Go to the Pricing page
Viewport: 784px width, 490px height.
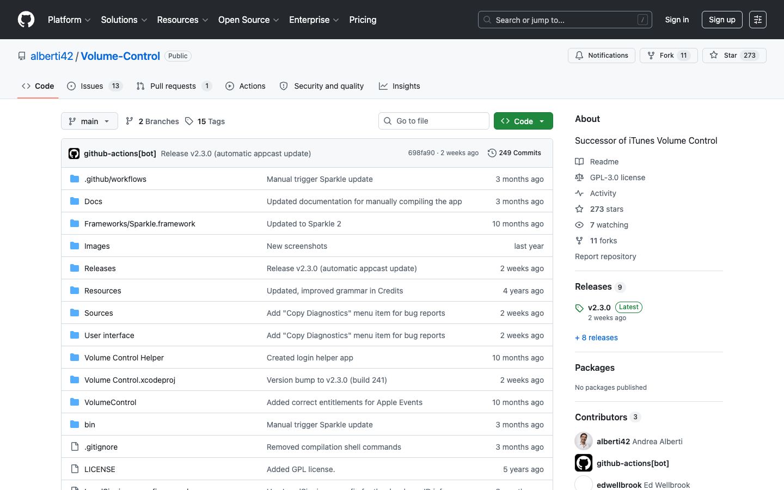tap(363, 20)
